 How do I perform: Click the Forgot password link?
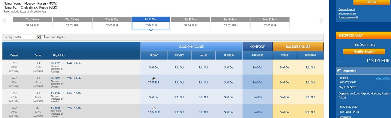click(348, 17)
